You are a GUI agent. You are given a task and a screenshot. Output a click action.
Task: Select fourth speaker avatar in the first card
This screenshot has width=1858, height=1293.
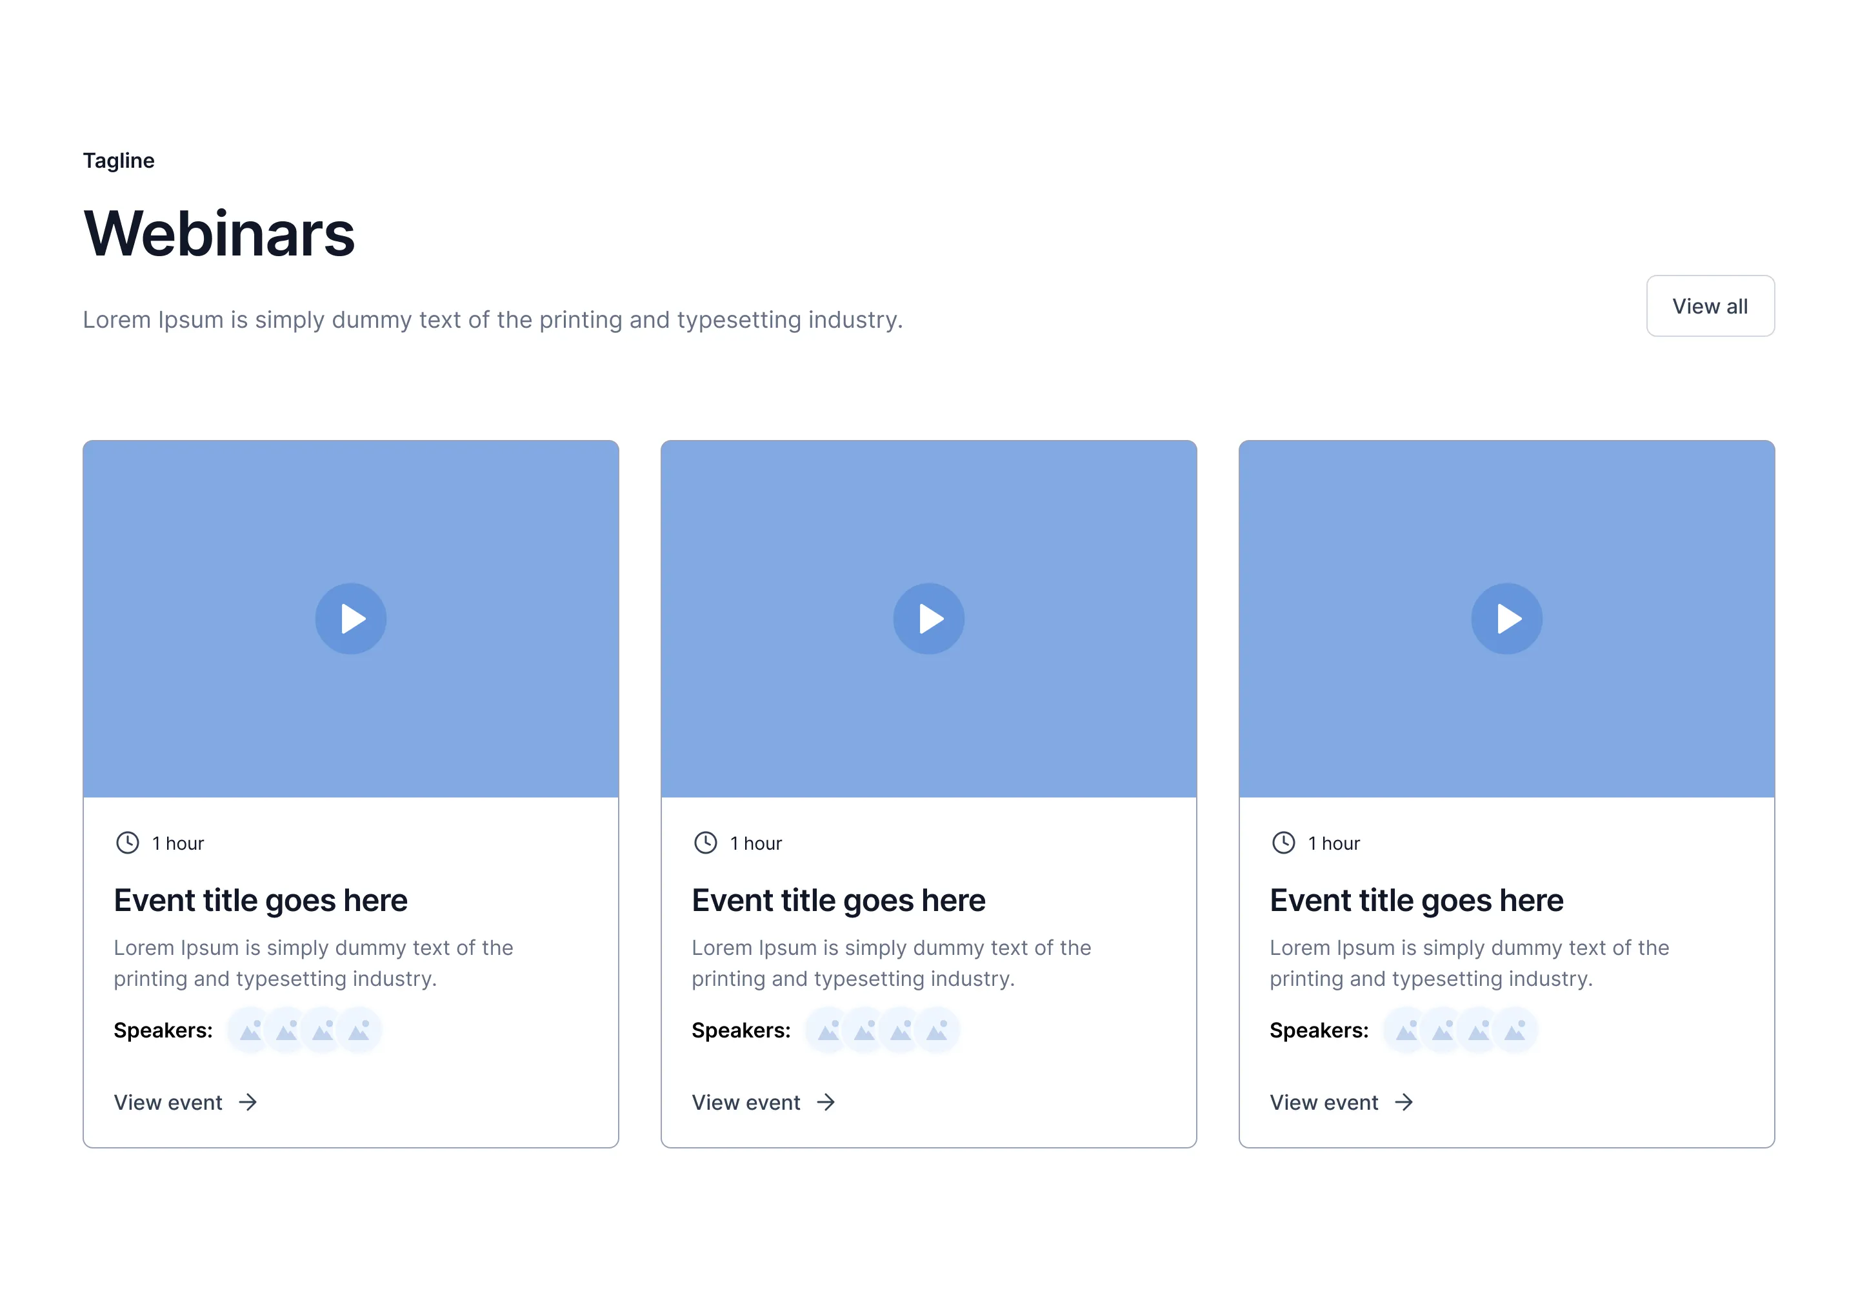click(x=359, y=1030)
